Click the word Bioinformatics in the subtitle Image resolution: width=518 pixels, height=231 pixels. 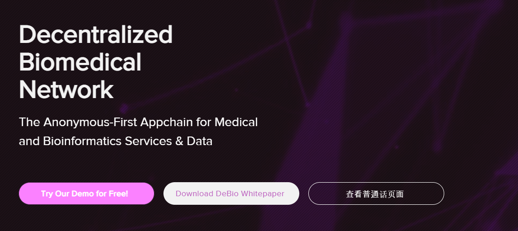pyautogui.click(x=82, y=141)
